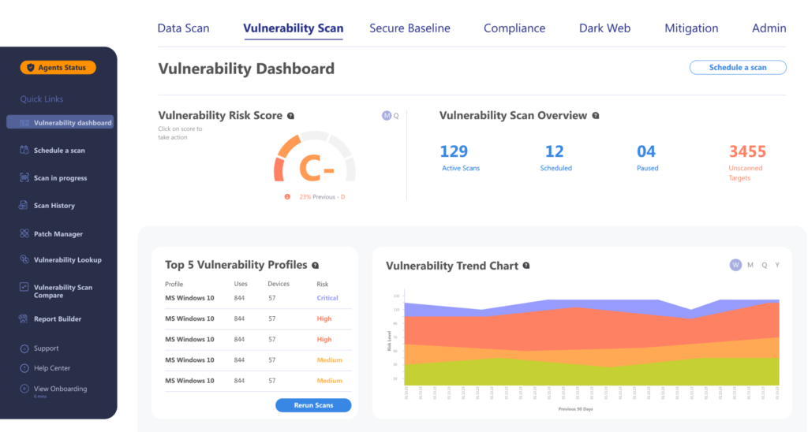The image size is (808, 432).
Task: Select quarterly Q toggle for Risk Score
Action: coord(396,116)
